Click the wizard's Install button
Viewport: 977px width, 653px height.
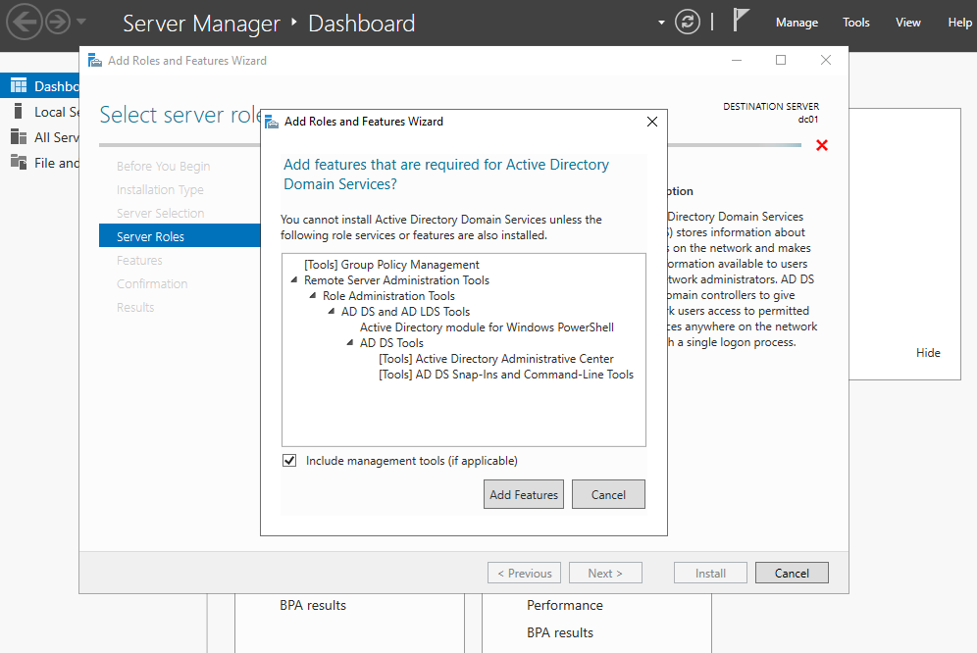(x=710, y=573)
